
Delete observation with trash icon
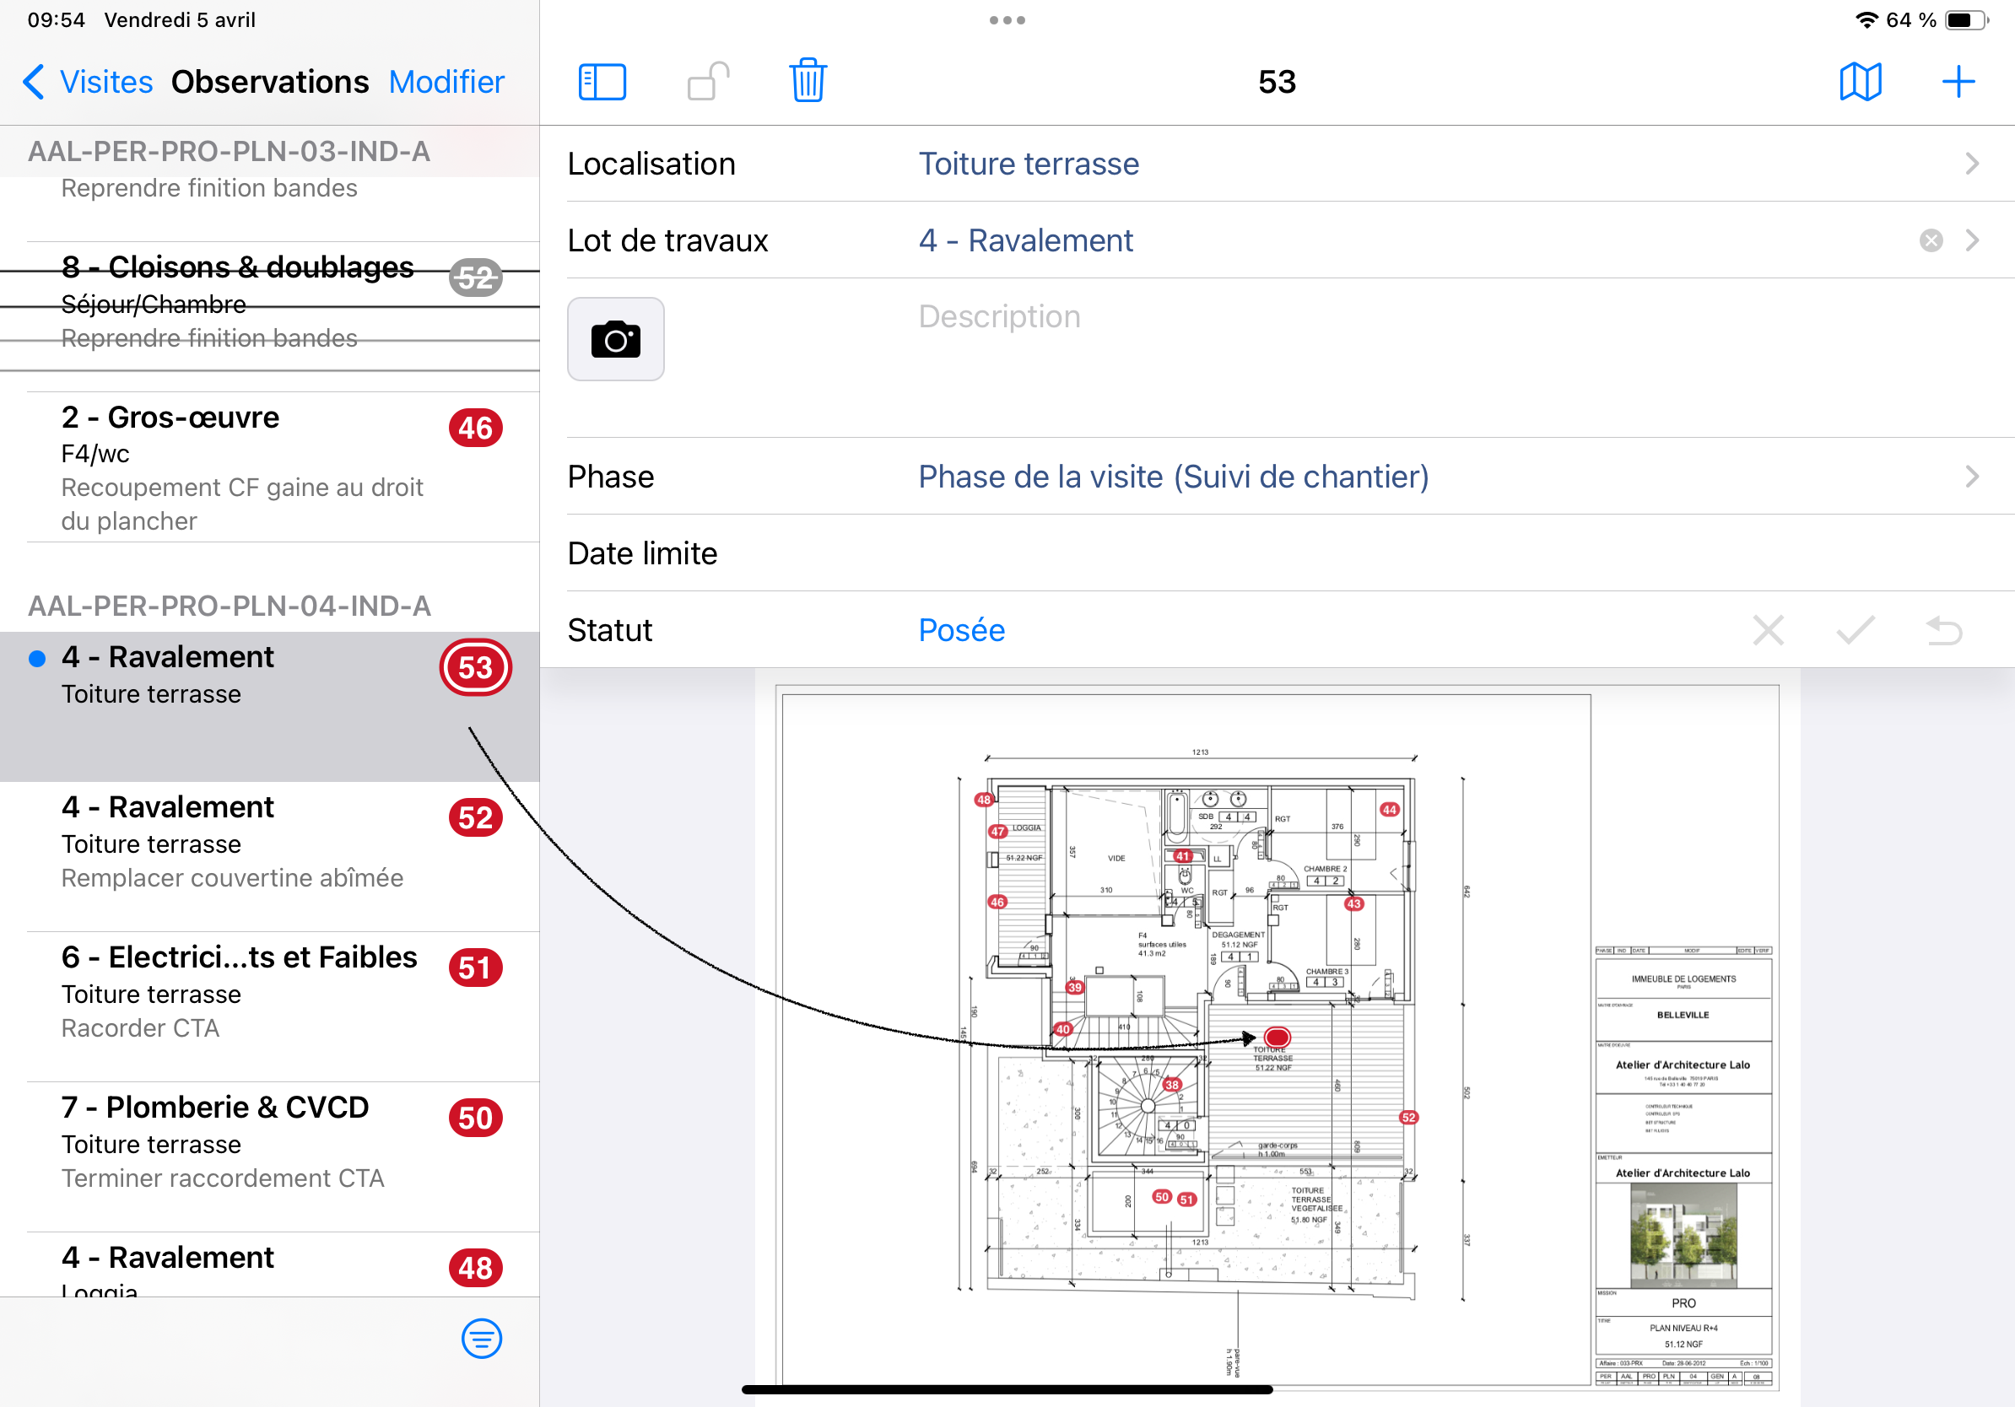pyautogui.click(x=808, y=82)
